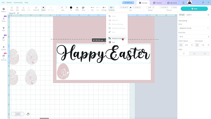Create a New canvas
Viewport: 211px width, 119px height.
[x=12, y=9]
